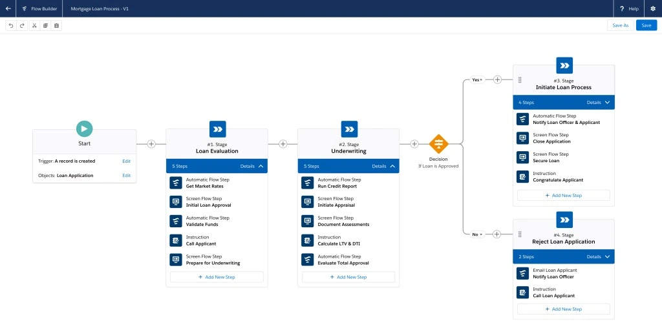Image resolution: width=662 pixels, height=330 pixels.
Task: Click the Notify Loan Officer & Applicant icon
Action: tap(522, 119)
